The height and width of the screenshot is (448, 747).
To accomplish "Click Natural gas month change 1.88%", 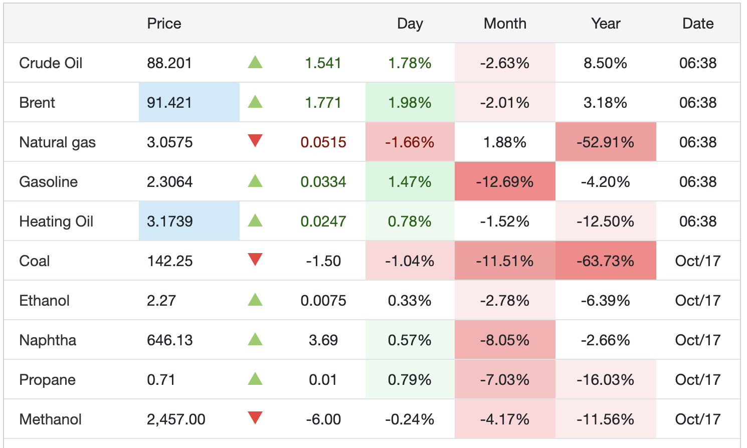I will [505, 142].
